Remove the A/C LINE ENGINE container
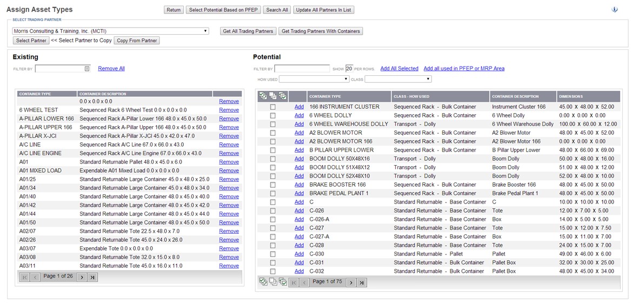 click(x=229, y=153)
